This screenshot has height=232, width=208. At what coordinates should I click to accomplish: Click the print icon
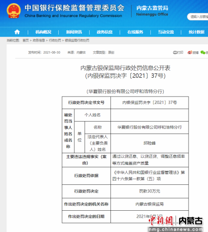[175, 53]
